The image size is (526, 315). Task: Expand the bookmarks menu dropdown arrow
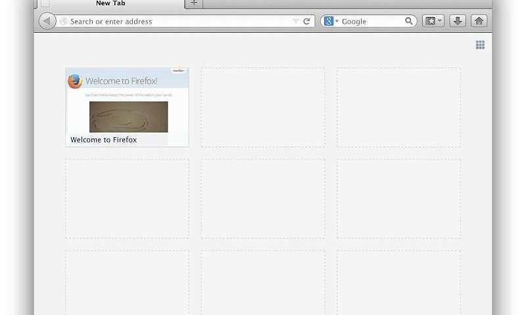440,21
